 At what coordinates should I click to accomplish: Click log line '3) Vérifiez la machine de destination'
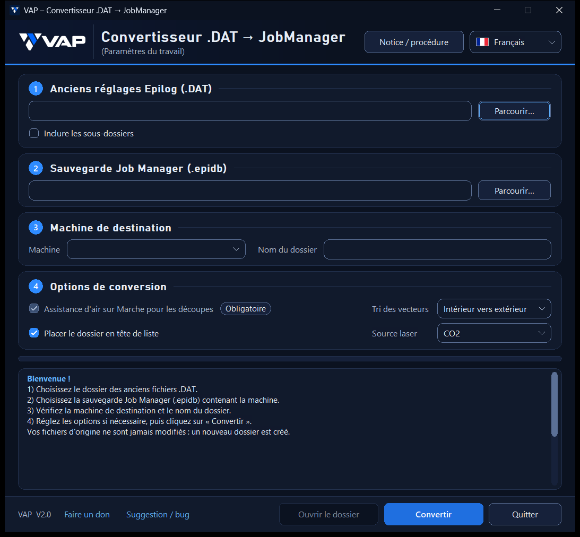pos(129,411)
